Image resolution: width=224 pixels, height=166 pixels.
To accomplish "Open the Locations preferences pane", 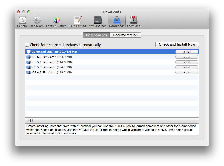I will 134,22.
